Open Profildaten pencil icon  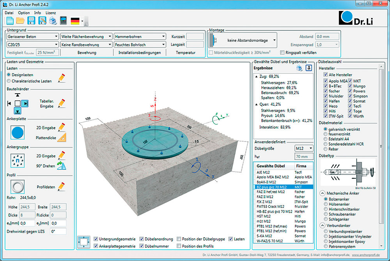tap(62, 186)
